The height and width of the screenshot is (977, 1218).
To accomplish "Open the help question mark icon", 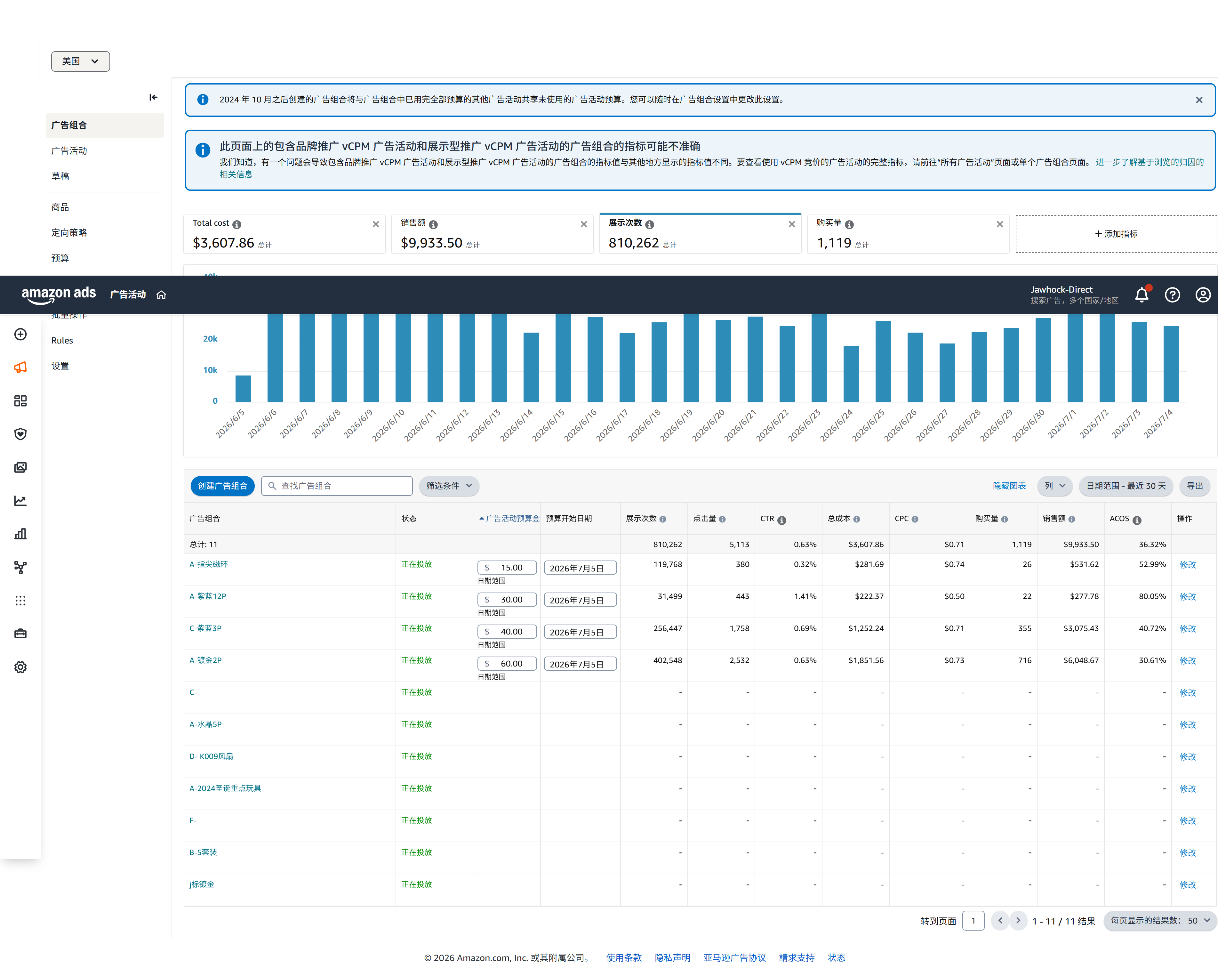I will pos(1172,295).
